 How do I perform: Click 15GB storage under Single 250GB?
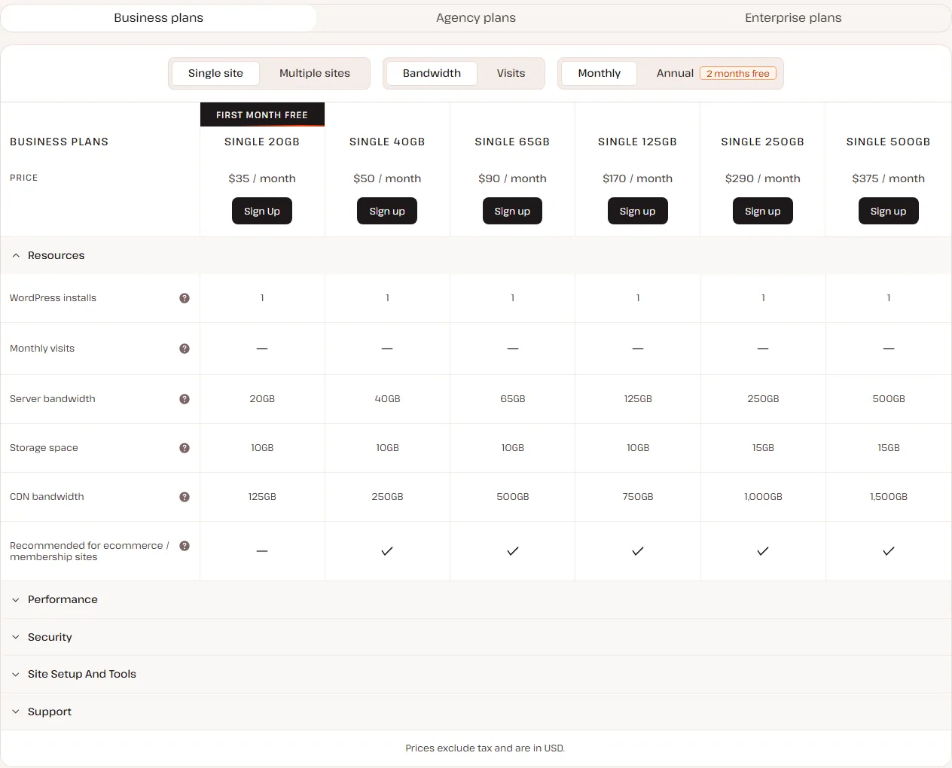(763, 448)
